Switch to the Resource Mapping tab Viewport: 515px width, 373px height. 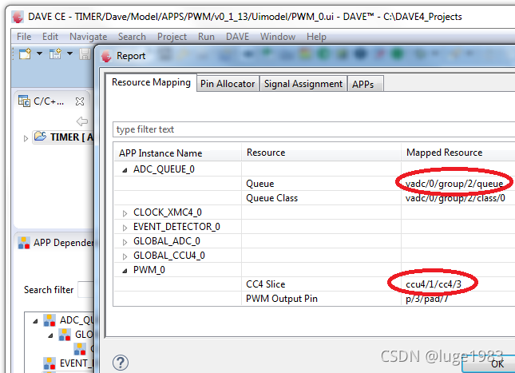pos(151,82)
